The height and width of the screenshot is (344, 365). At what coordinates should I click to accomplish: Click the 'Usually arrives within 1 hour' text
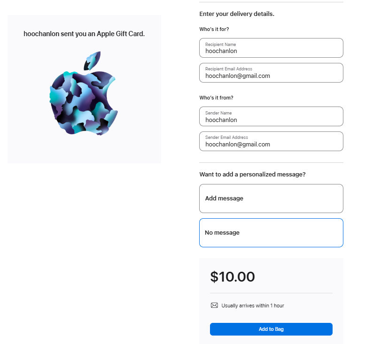pyautogui.click(x=253, y=306)
